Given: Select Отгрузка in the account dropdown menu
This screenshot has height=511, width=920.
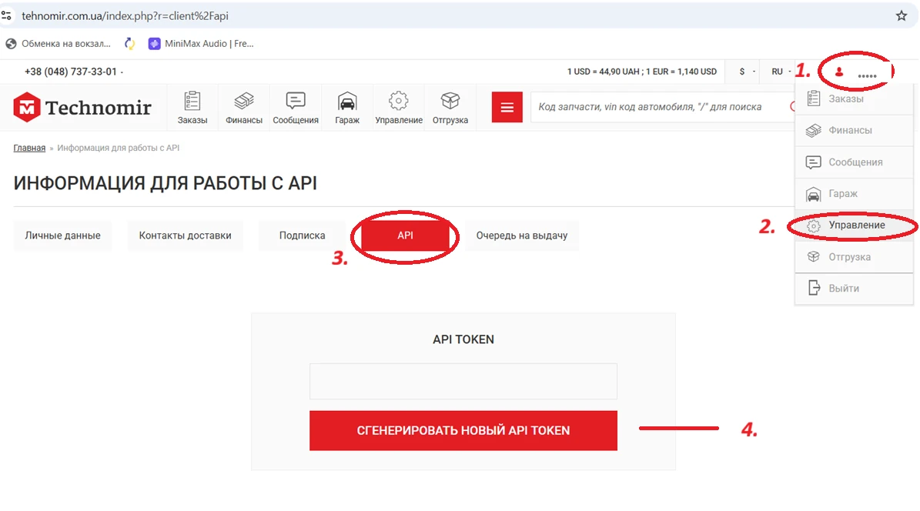Looking at the screenshot, I should 855,257.
